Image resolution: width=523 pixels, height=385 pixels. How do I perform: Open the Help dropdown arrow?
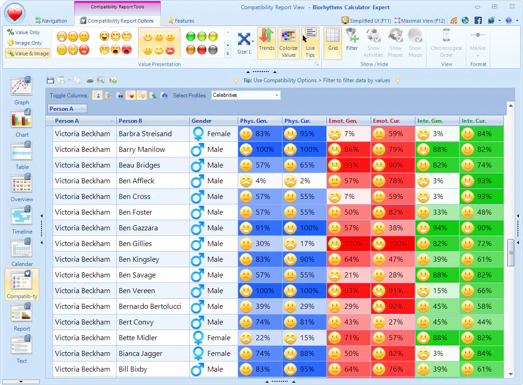point(517,20)
